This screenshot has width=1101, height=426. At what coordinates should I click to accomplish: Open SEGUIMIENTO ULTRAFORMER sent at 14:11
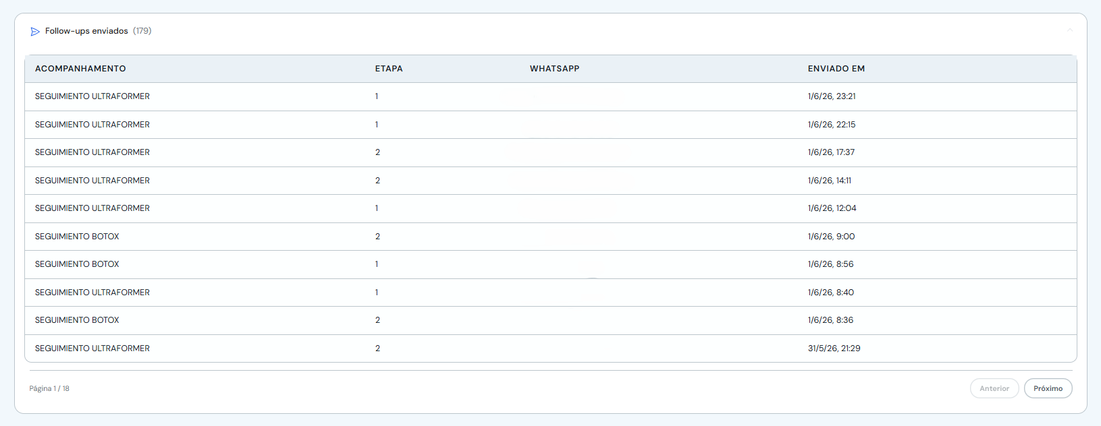click(x=92, y=181)
